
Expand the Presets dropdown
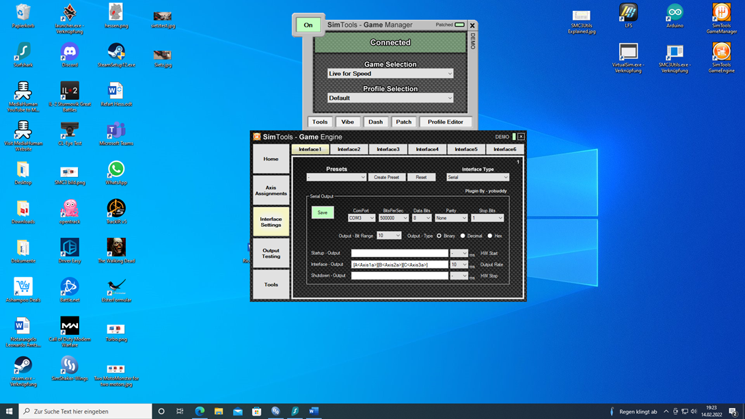(336, 177)
